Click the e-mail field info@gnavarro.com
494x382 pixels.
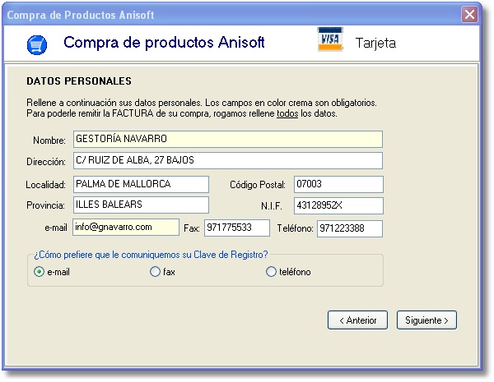(x=126, y=228)
